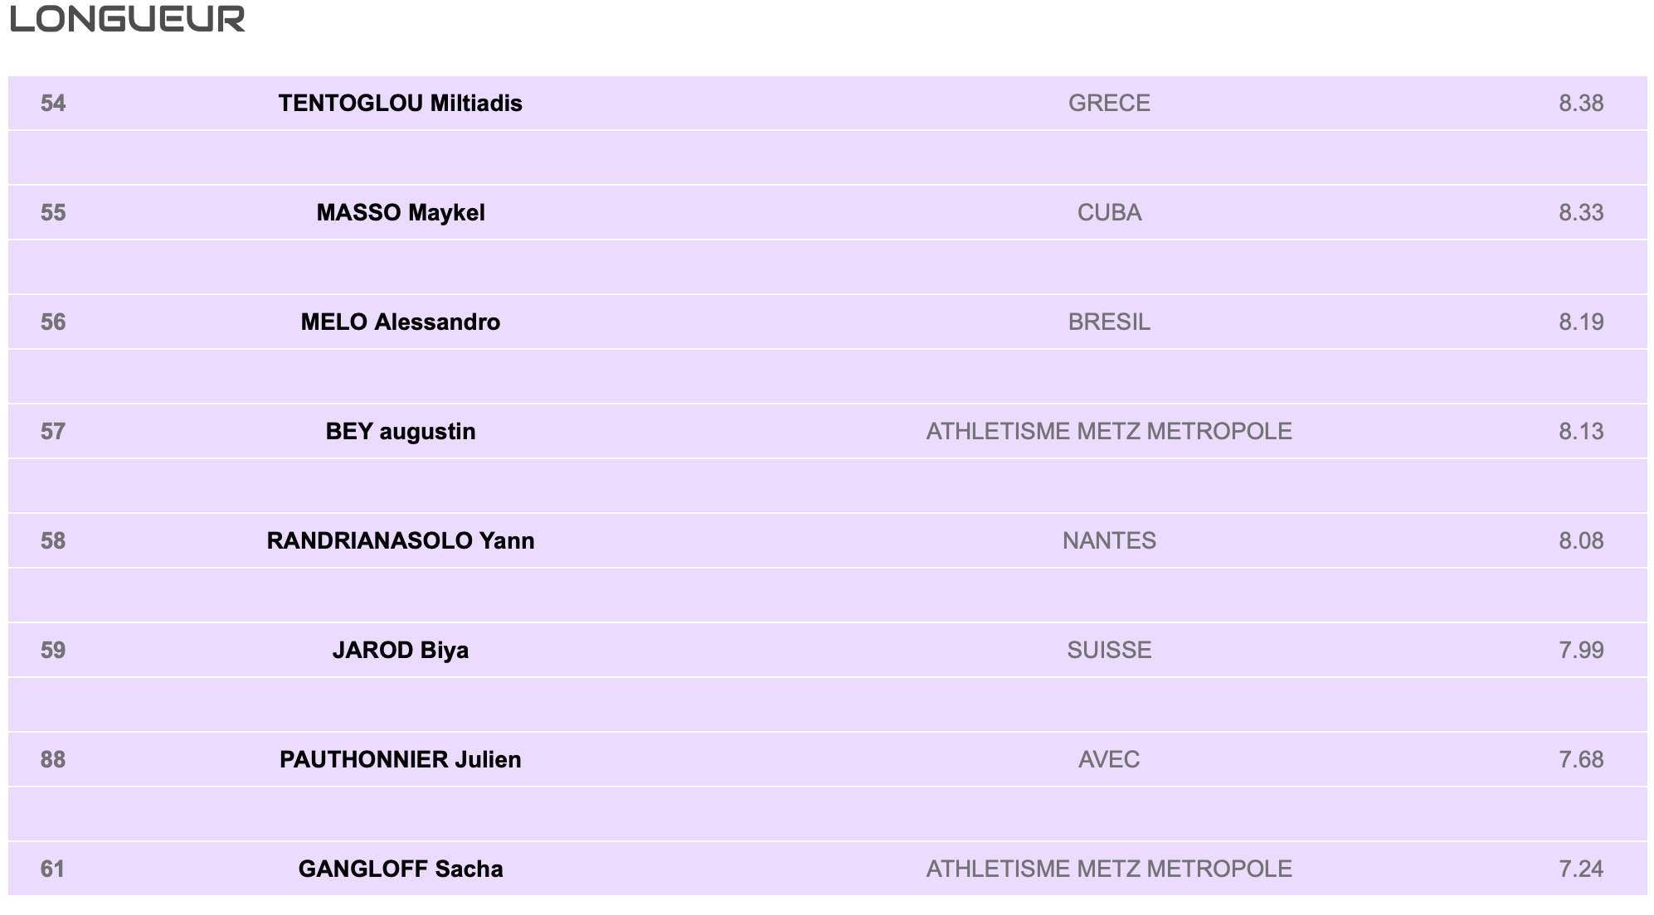Click GANGLOFF Sacha name
Screen dimensions: 1654x915
pos(400,869)
